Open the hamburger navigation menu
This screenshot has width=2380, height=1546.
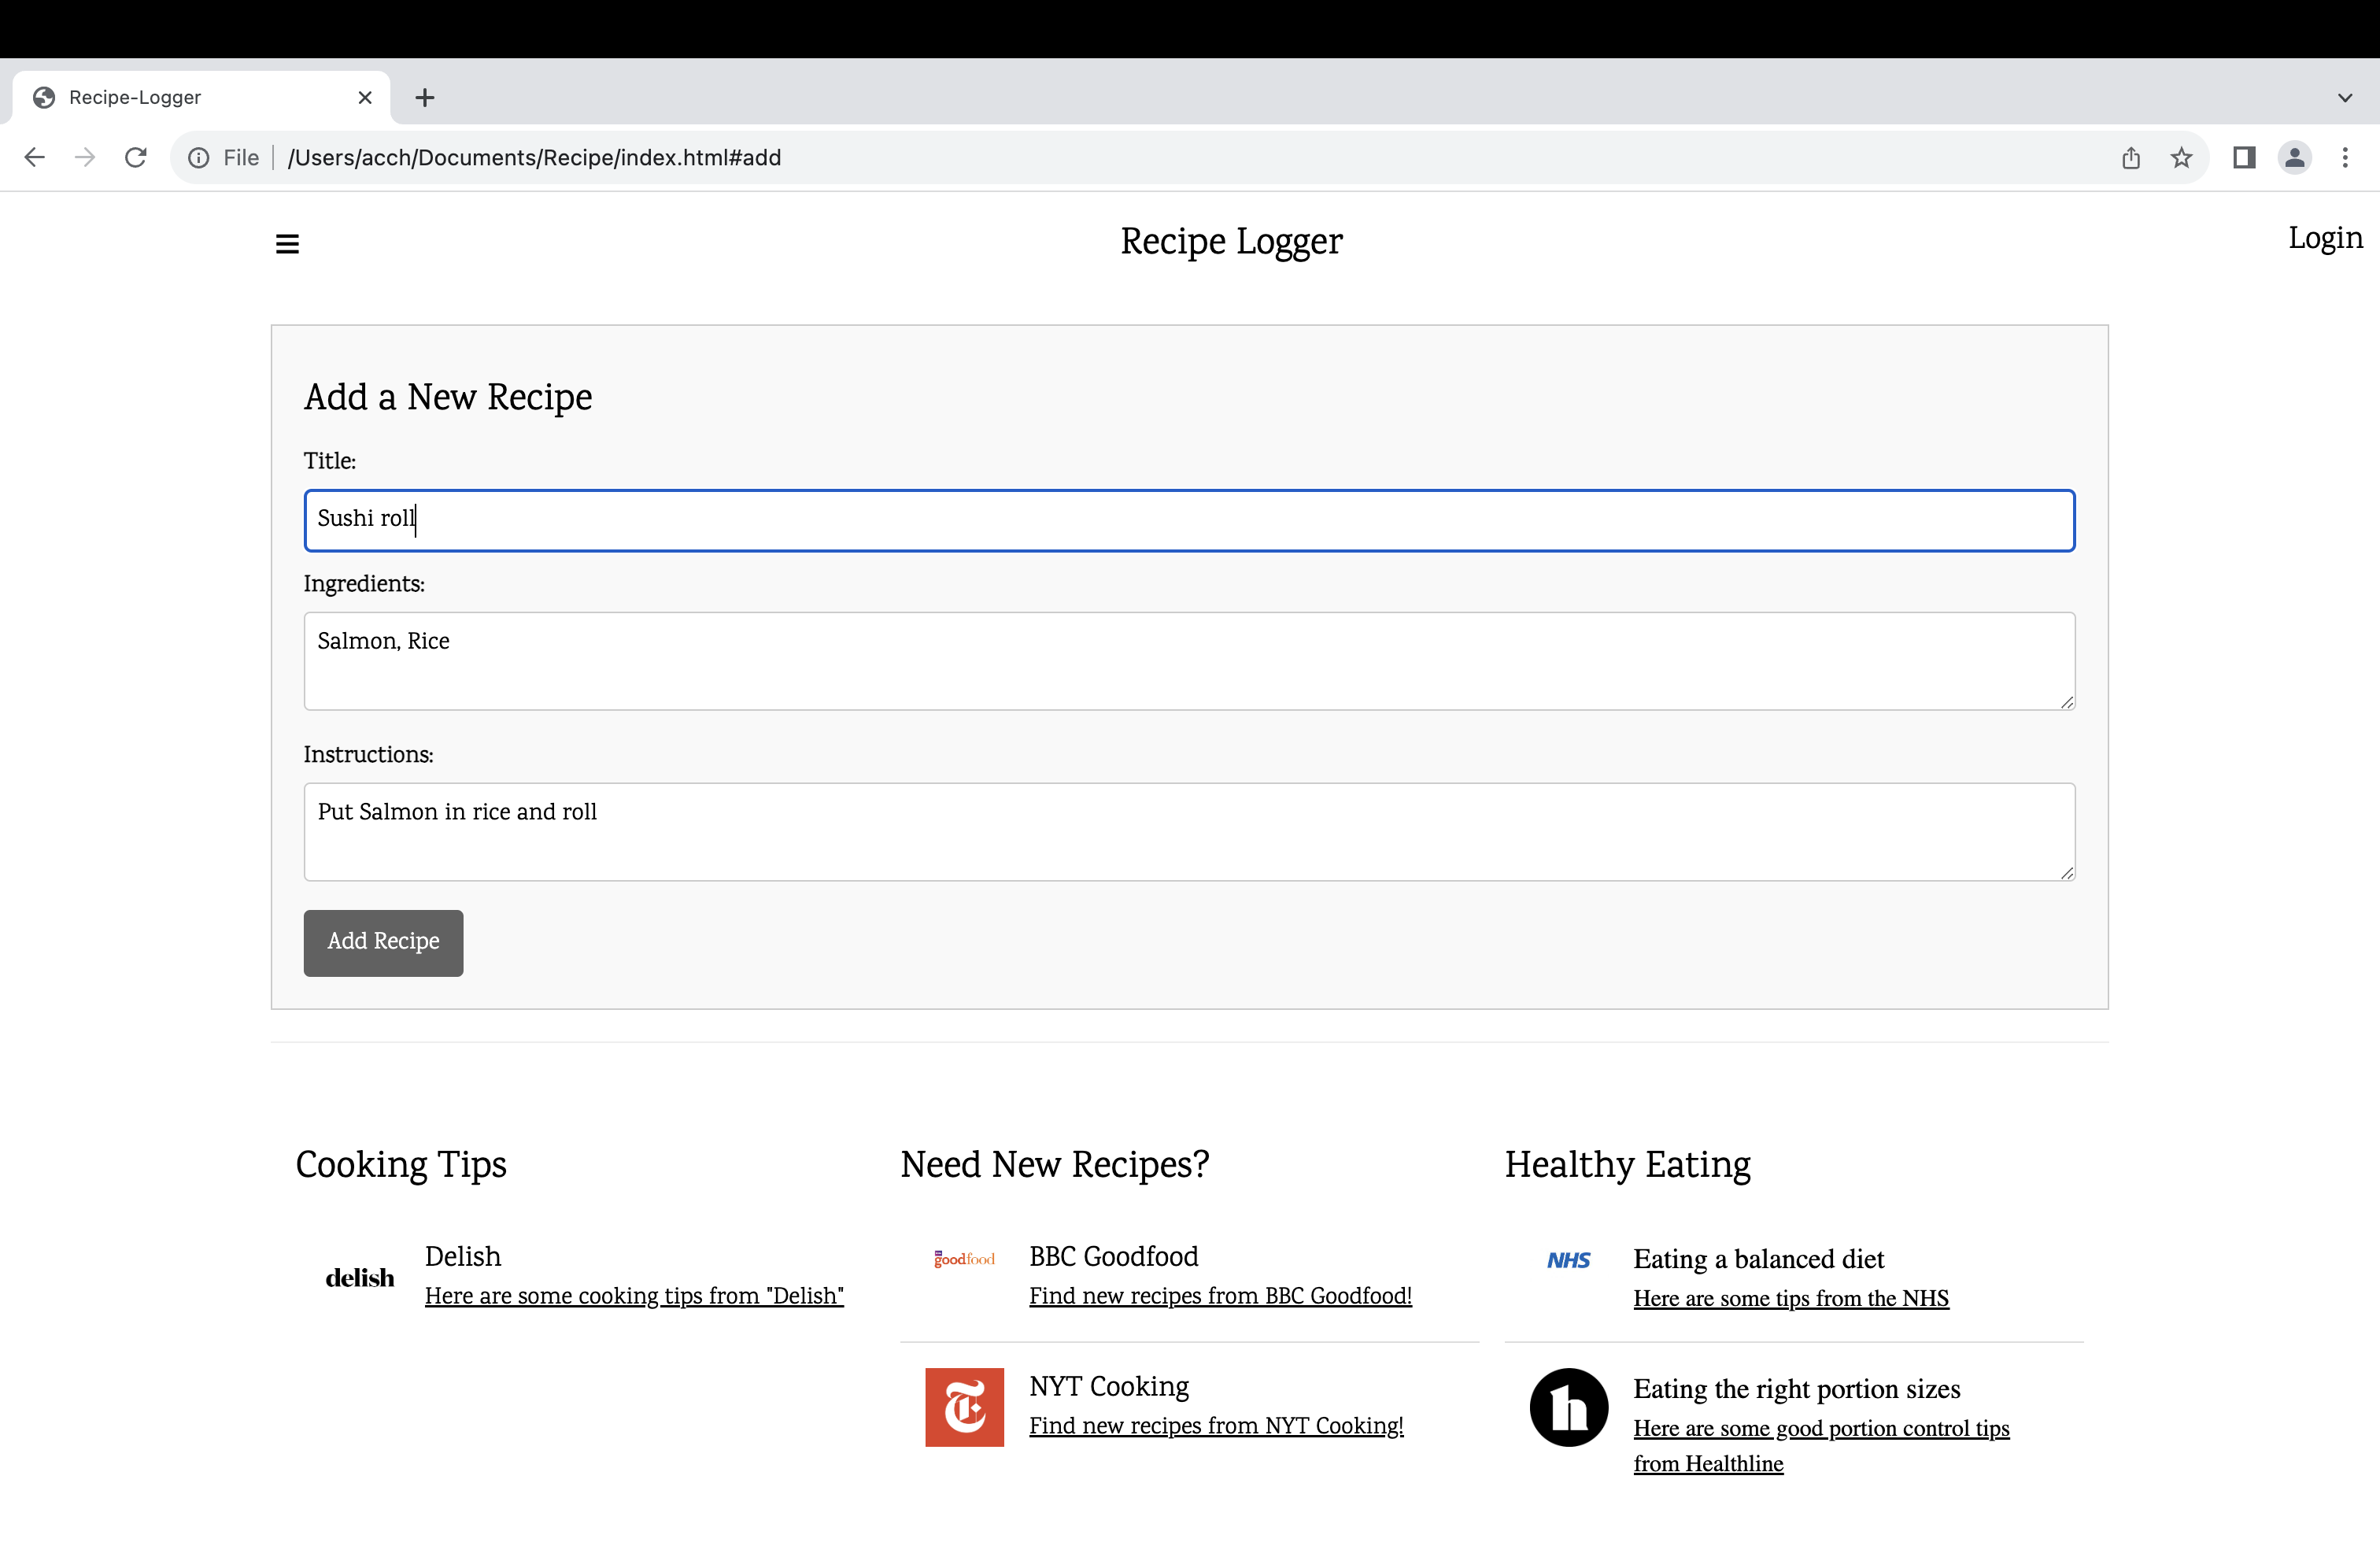click(x=287, y=244)
